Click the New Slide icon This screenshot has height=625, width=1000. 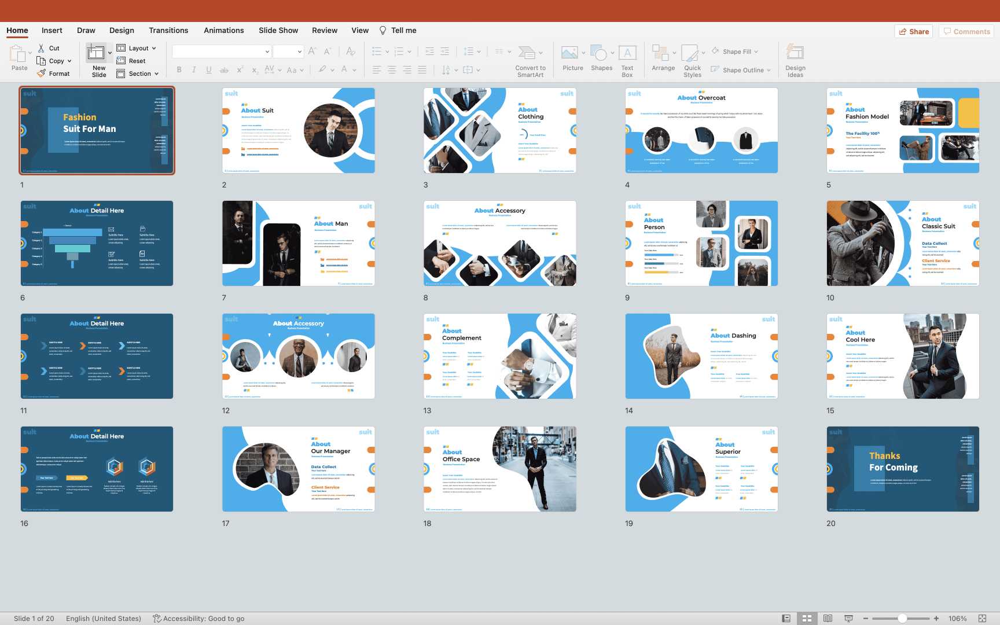point(96,54)
